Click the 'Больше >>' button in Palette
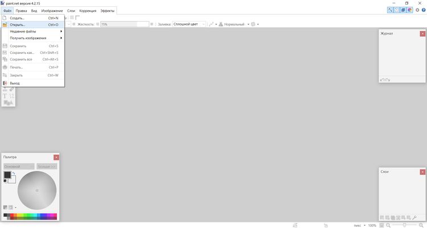 [x=47, y=167]
